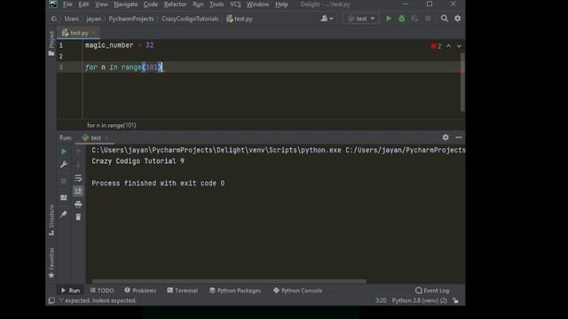Open the Help menu
Screen dimensions: 568x319
click(281, 4)
